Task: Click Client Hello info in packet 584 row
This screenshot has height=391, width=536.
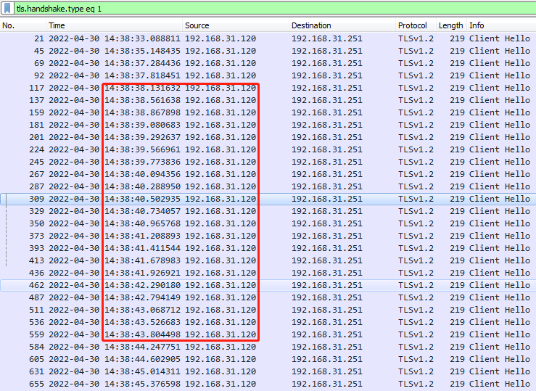Action: point(500,347)
